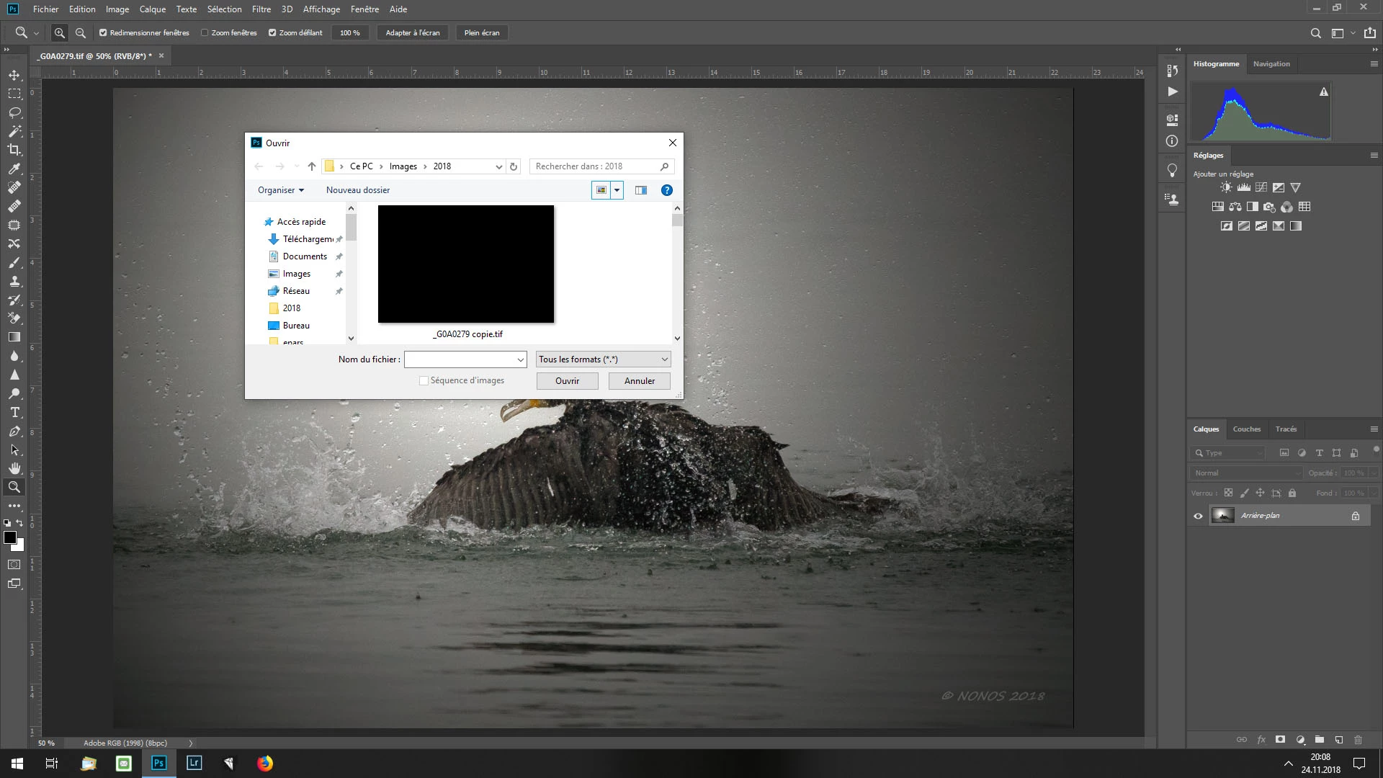Screen dimensions: 1383x778
Task: Click the Adapter à l'écran button
Action: (x=412, y=33)
